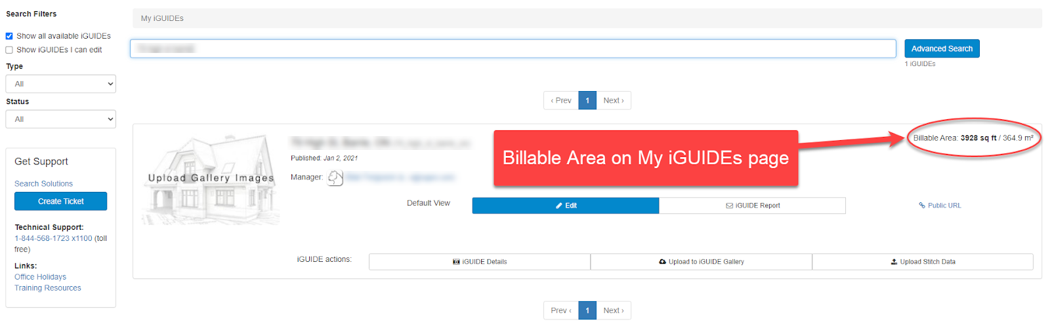This screenshot has height=328, width=1050.
Task: Enable Show iGUIDEs I can edit
Action: (9, 50)
